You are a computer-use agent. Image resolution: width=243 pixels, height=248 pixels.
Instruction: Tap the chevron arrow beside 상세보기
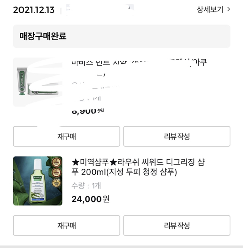pos(229,9)
